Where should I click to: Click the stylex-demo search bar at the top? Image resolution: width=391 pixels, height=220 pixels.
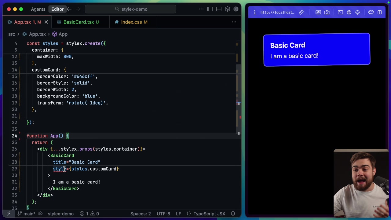[131, 9]
